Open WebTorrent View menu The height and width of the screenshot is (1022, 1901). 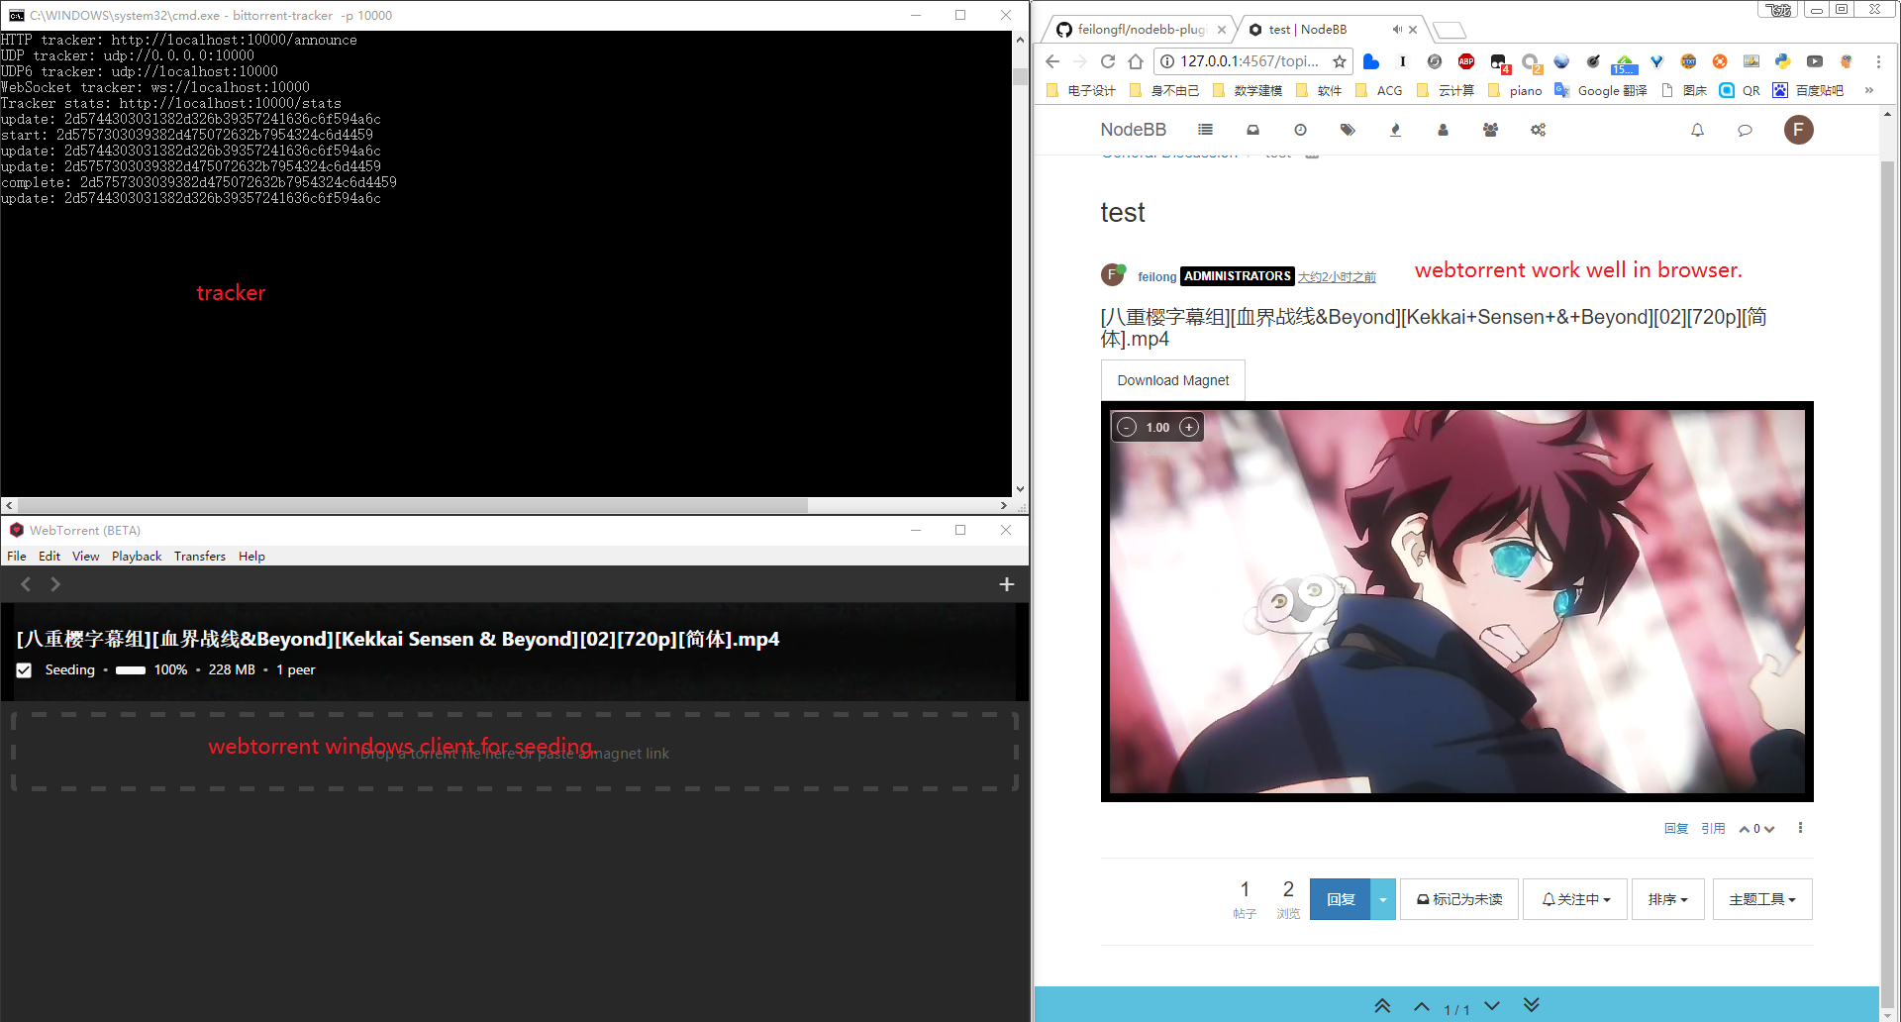(x=86, y=556)
